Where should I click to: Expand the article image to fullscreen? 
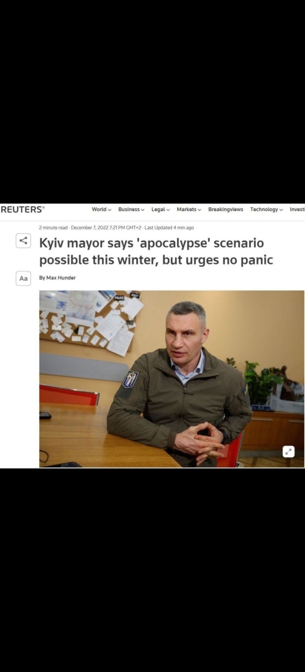(288, 451)
